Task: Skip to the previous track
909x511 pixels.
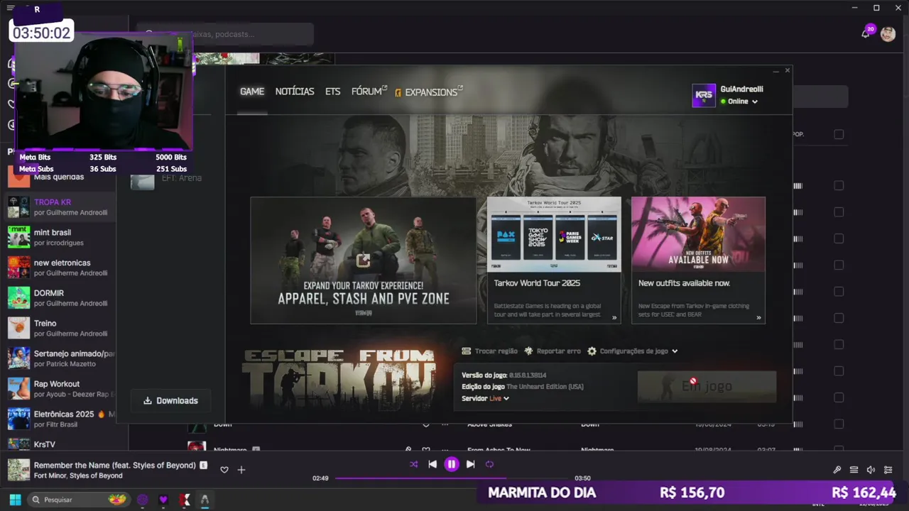Action: [432, 464]
